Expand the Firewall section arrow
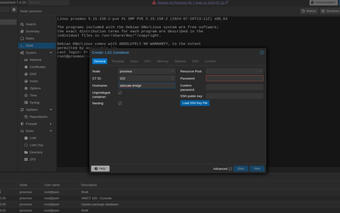Viewport: 340px width, 213px height. (51, 124)
